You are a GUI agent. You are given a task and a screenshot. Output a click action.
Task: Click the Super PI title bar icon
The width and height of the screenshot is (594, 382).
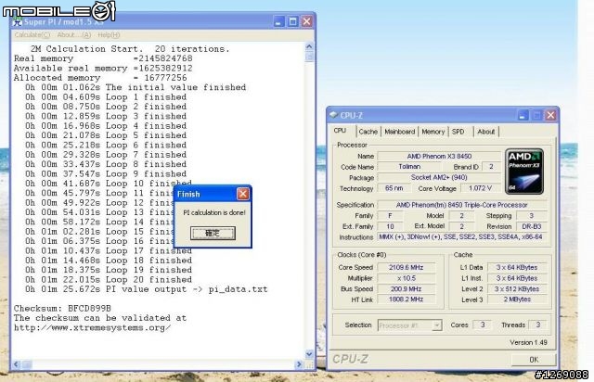tap(17, 21)
